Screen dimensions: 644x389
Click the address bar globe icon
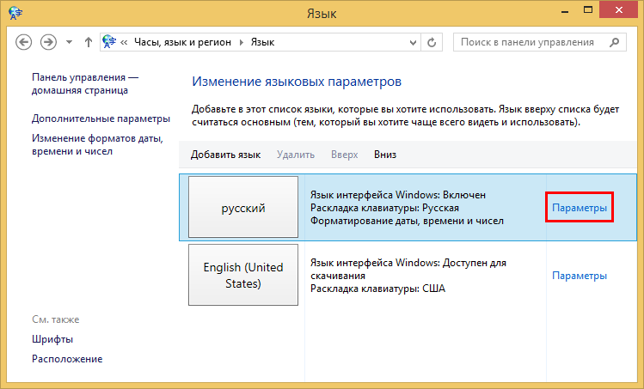click(109, 42)
